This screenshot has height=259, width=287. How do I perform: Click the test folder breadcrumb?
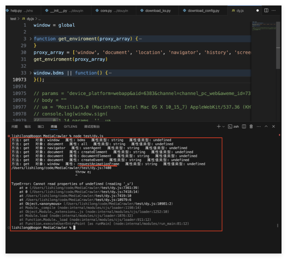pos(13,19)
